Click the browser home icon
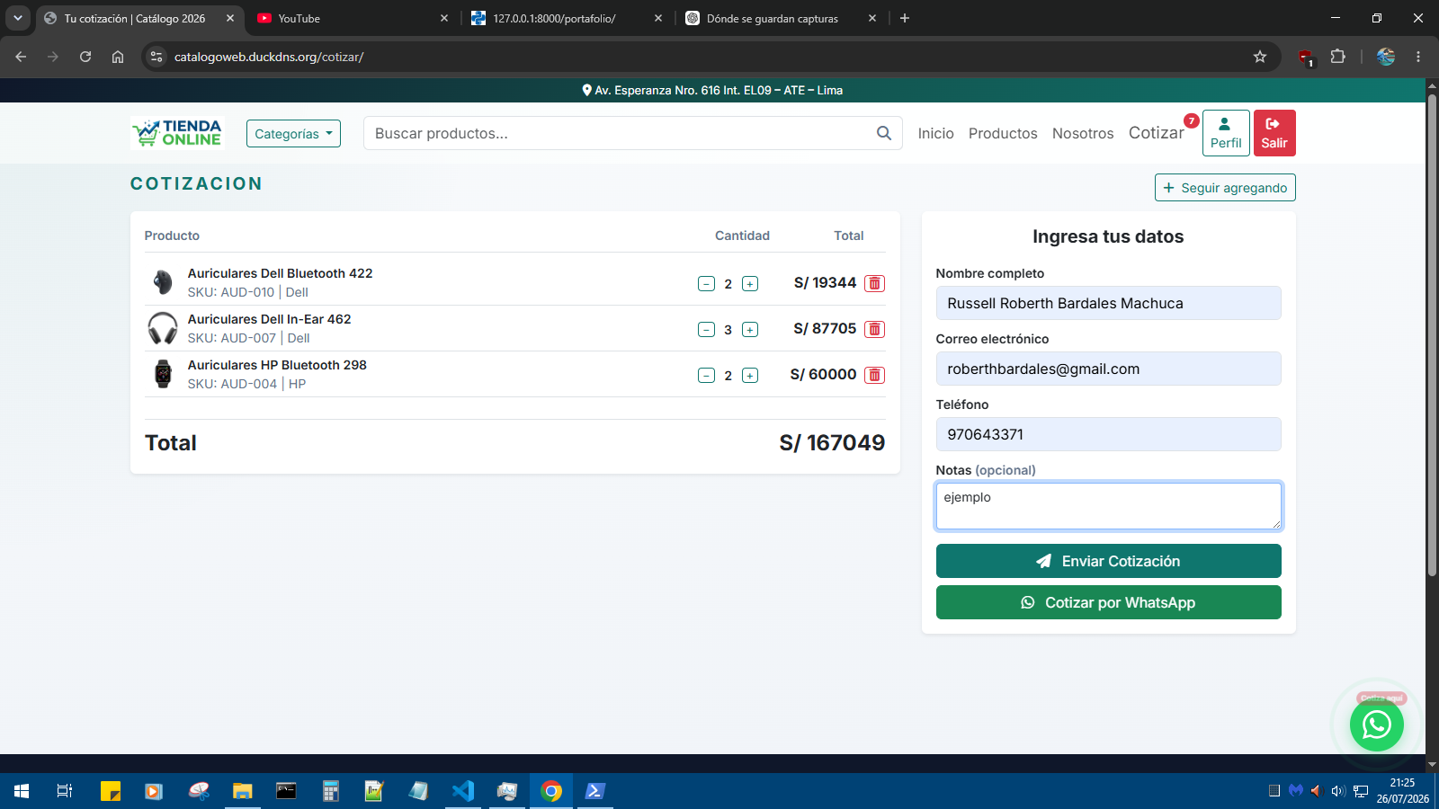Image resolution: width=1439 pixels, height=809 pixels. 118,57
